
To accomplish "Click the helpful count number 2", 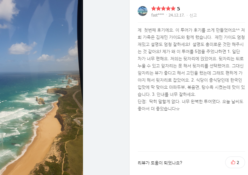I will coord(238,162).
